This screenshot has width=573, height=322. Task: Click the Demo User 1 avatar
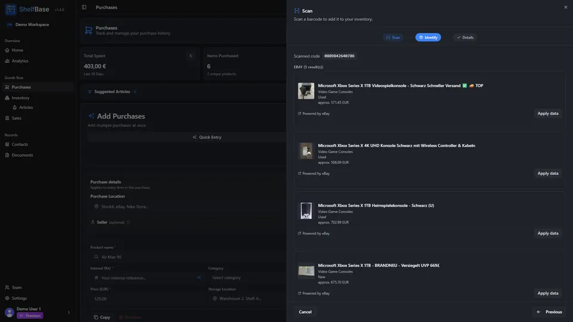10,312
